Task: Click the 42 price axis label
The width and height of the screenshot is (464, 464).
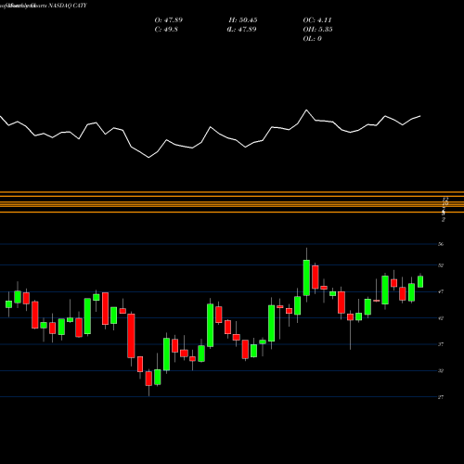Action: 441,318
